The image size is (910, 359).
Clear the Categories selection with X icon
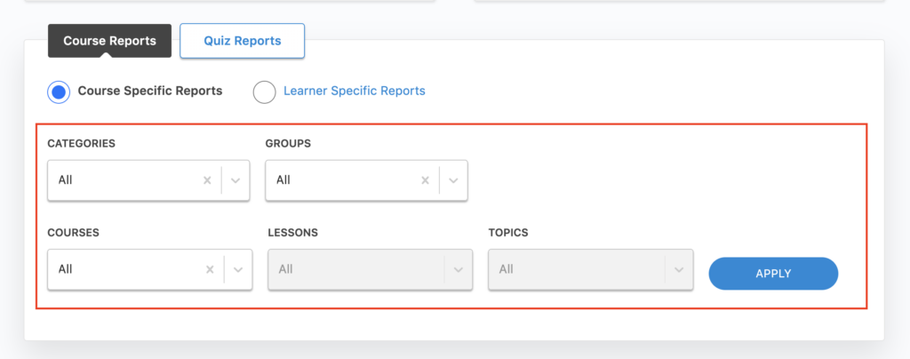tap(207, 180)
